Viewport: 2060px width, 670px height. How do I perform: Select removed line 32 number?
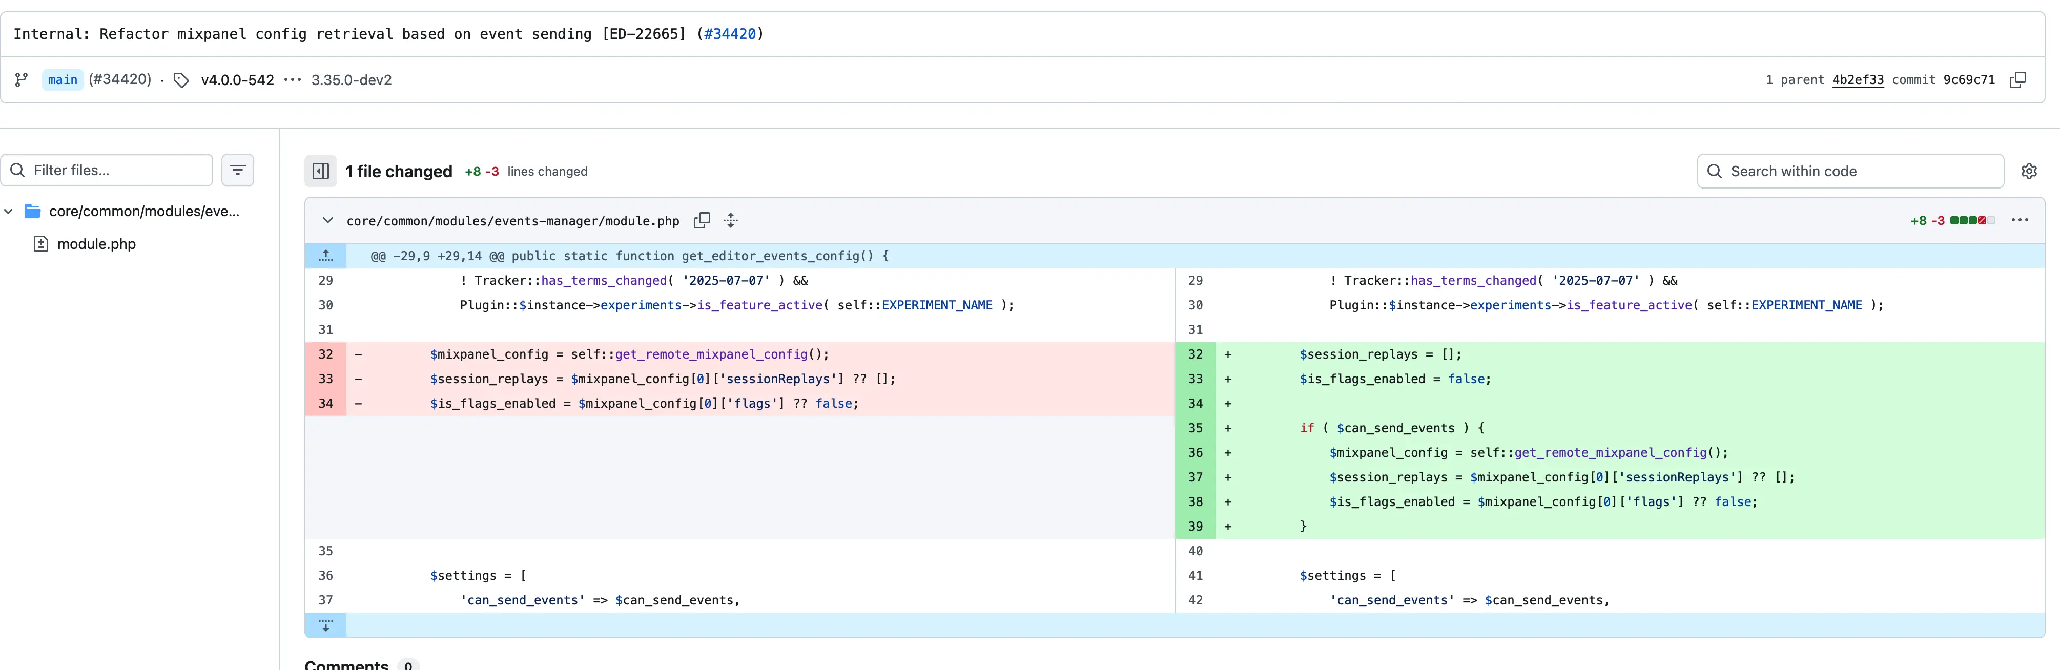click(x=325, y=354)
